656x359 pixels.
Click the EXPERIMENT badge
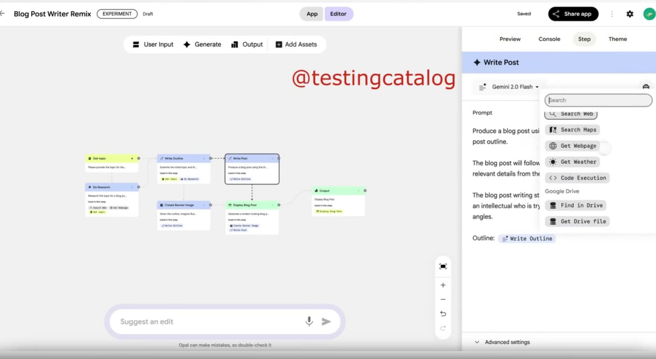click(x=117, y=14)
